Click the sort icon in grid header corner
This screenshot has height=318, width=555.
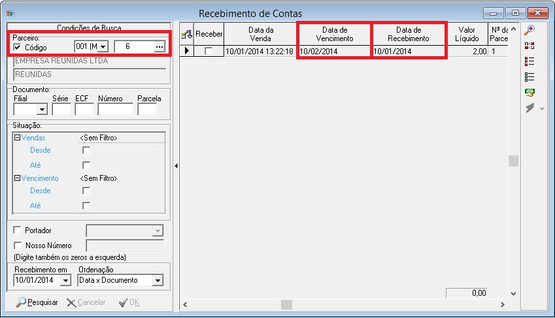pos(186,34)
